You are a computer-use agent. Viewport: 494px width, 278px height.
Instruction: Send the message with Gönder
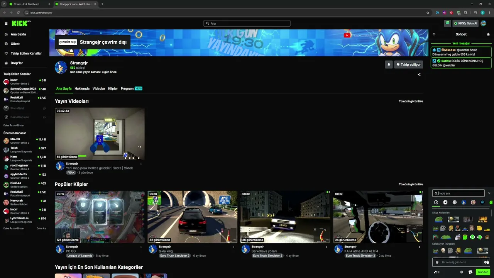483,272
